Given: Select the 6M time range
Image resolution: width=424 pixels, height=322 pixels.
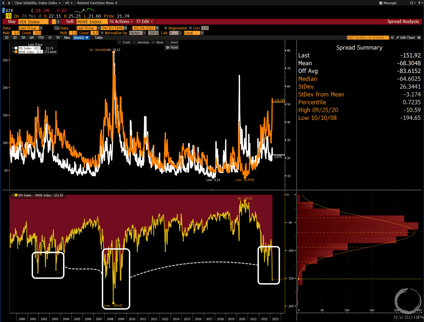Looking at the screenshot, I should [x=32, y=38].
